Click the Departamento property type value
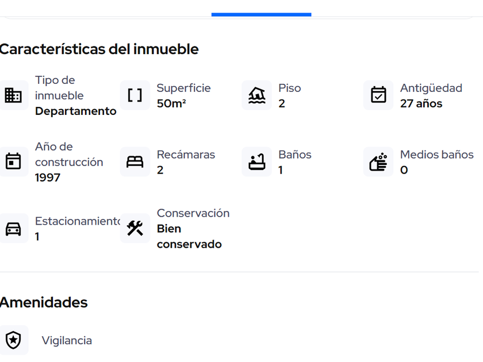483x362 pixels. [75, 111]
